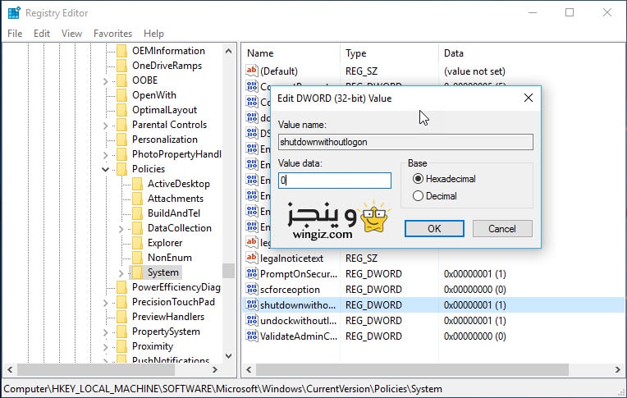Click the ActiveDesktop folder icon
Viewport: 627px width, 398px height.
click(137, 184)
